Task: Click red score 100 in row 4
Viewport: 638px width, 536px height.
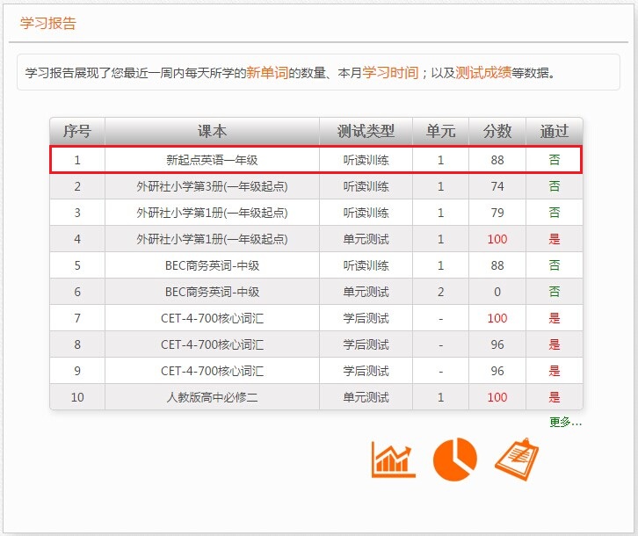Action: tap(497, 239)
